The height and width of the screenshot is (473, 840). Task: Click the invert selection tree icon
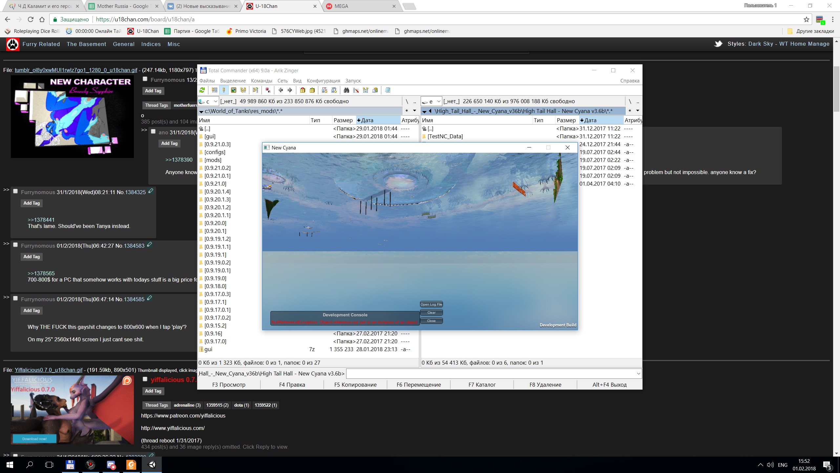(256, 90)
